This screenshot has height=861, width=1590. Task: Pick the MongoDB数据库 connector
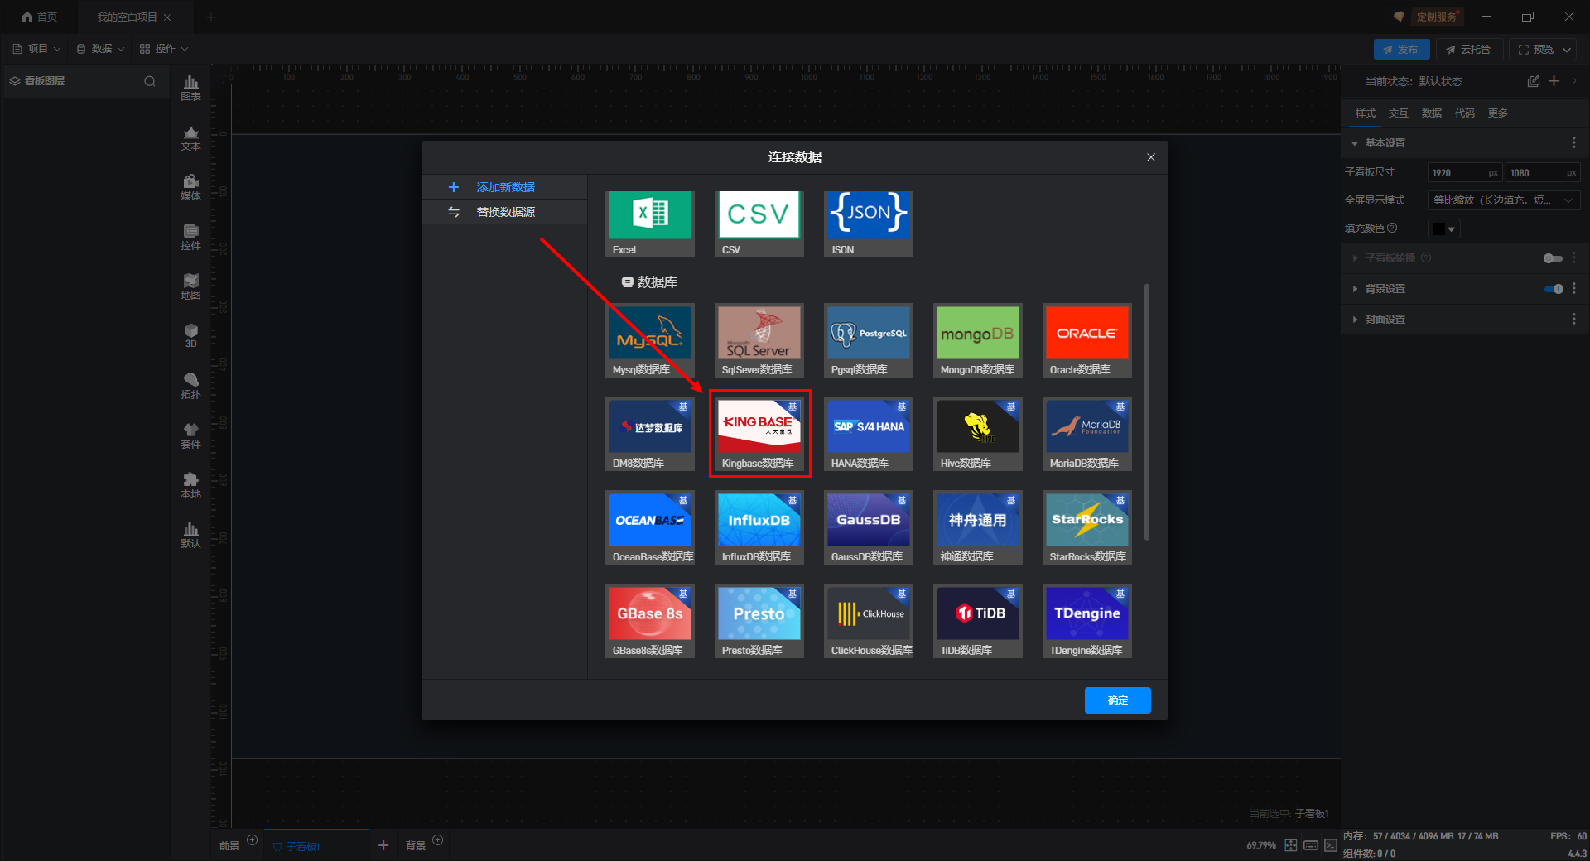[x=978, y=340]
